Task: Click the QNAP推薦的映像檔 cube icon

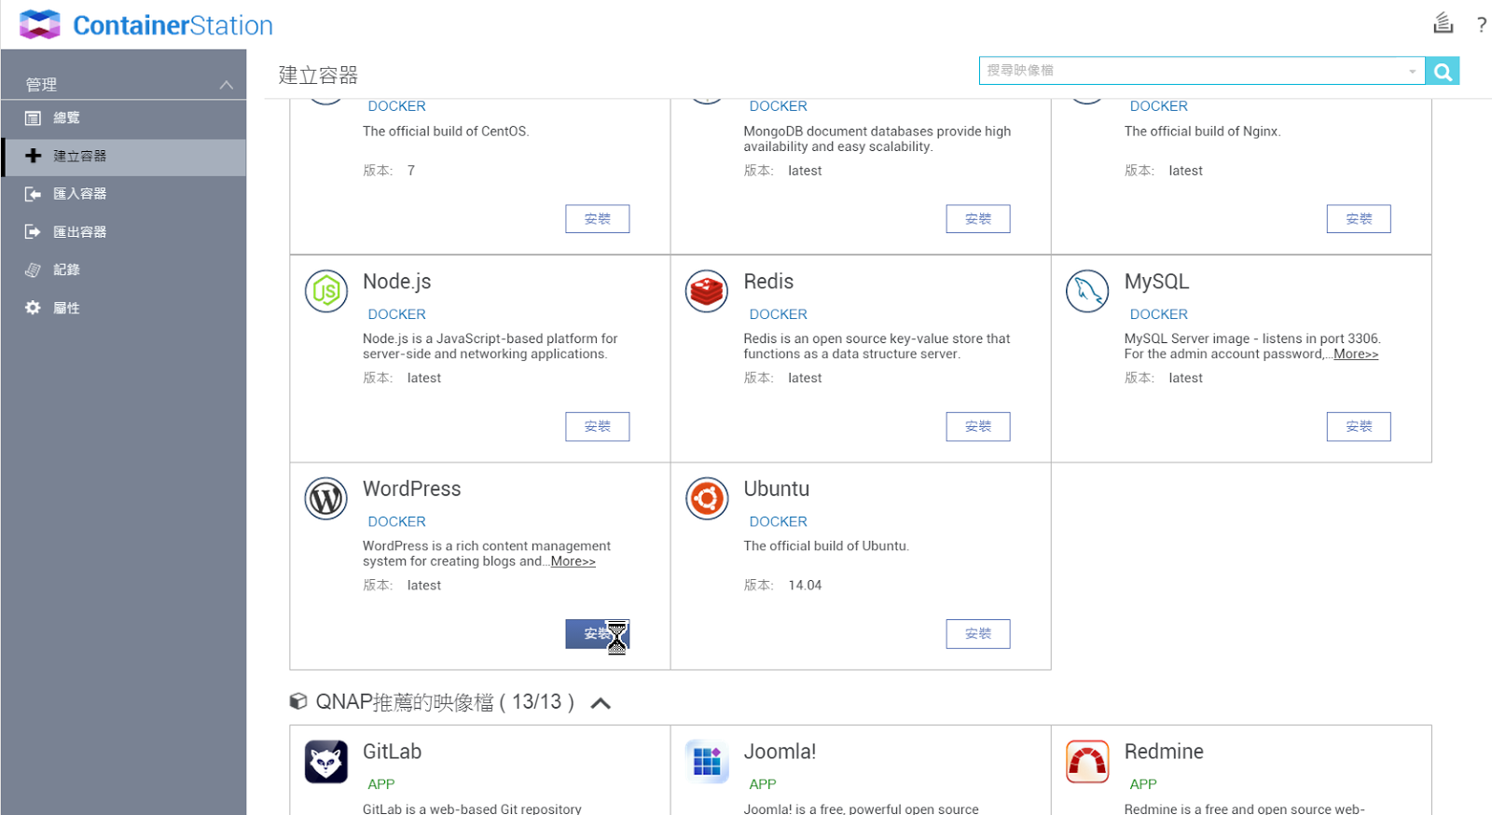Action: click(x=298, y=701)
